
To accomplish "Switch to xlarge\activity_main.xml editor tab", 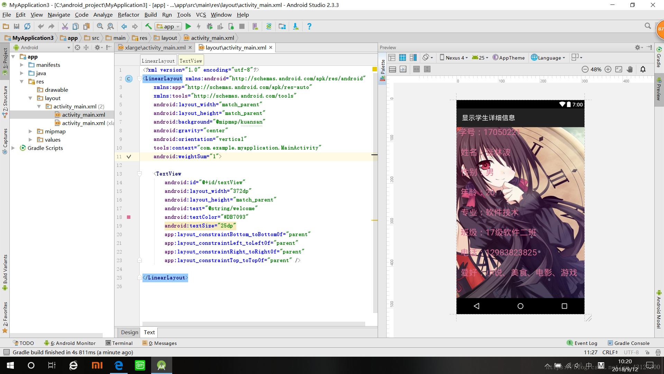I will click(155, 47).
